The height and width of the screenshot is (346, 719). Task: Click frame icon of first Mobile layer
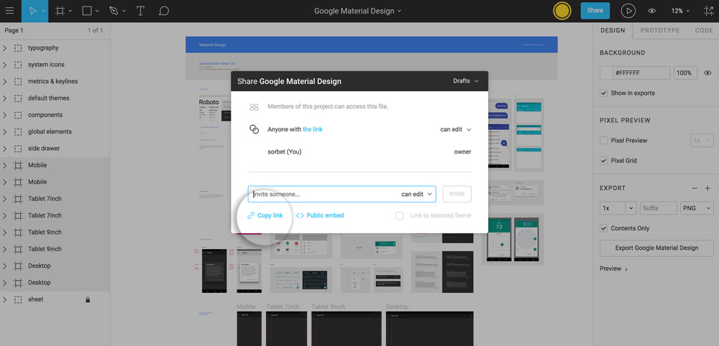[18, 165]
